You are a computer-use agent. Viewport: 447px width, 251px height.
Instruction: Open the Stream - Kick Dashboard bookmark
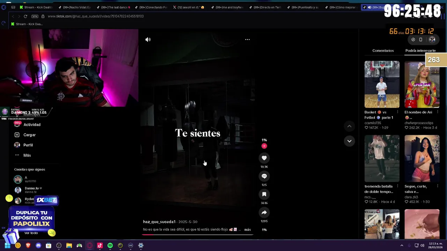[27, 24]
